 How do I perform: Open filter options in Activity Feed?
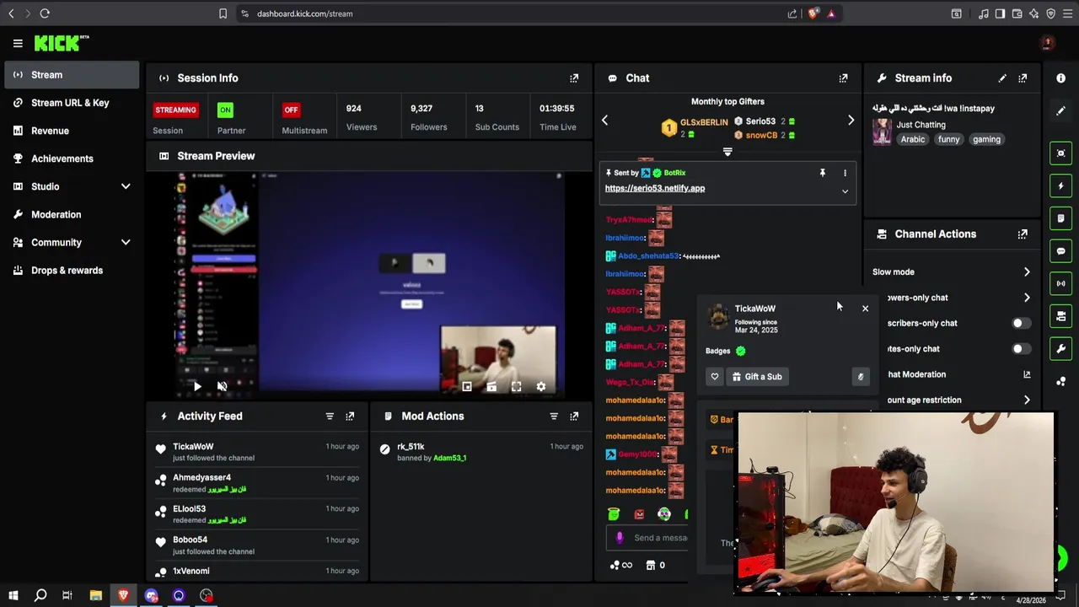[x=330, y=416]
